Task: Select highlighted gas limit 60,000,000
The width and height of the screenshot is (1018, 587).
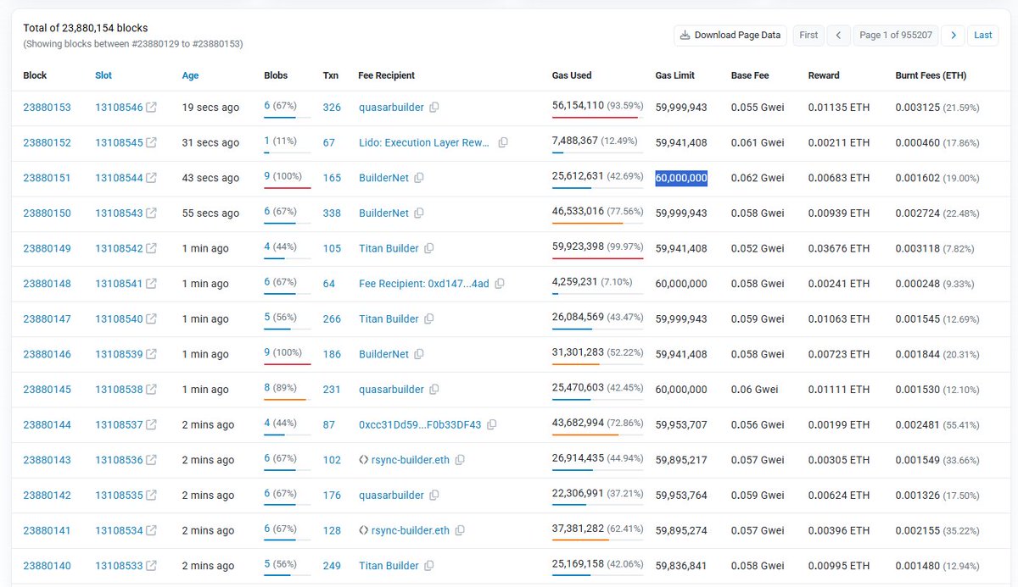Action: point(681,178)
